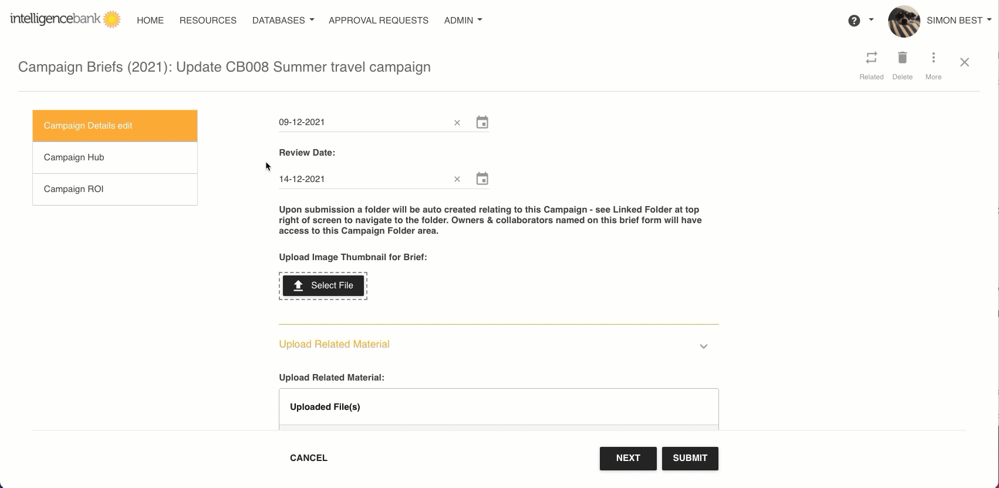Open calendar picker for 09-12-2021 date
The image size is (999, 488).
coord(482,123)
